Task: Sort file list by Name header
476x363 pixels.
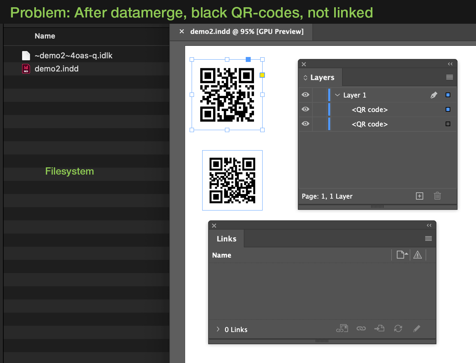Action: pyautogui.click(x=45, y=36)
